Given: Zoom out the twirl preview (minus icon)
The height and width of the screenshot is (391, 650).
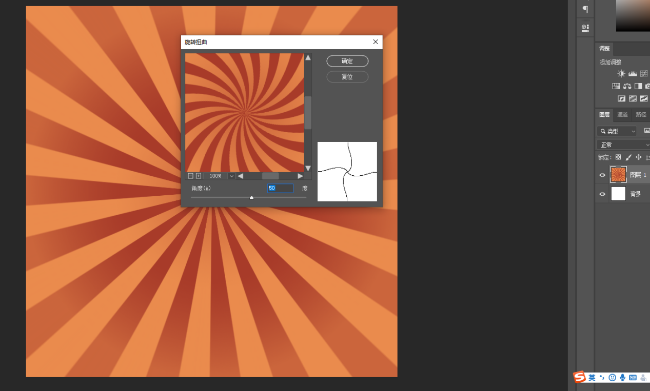Looking at the screenshot, I should [190, 176].
